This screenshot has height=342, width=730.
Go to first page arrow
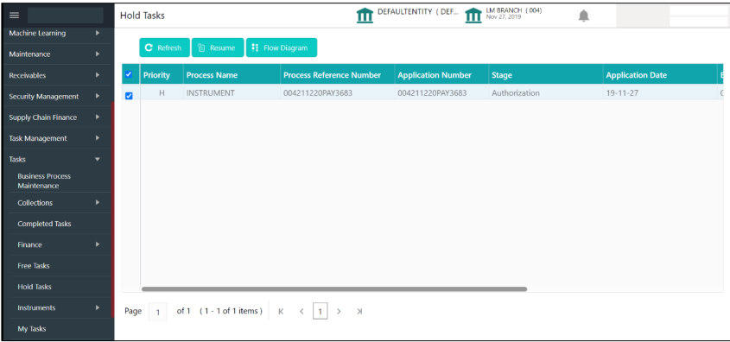281,311
